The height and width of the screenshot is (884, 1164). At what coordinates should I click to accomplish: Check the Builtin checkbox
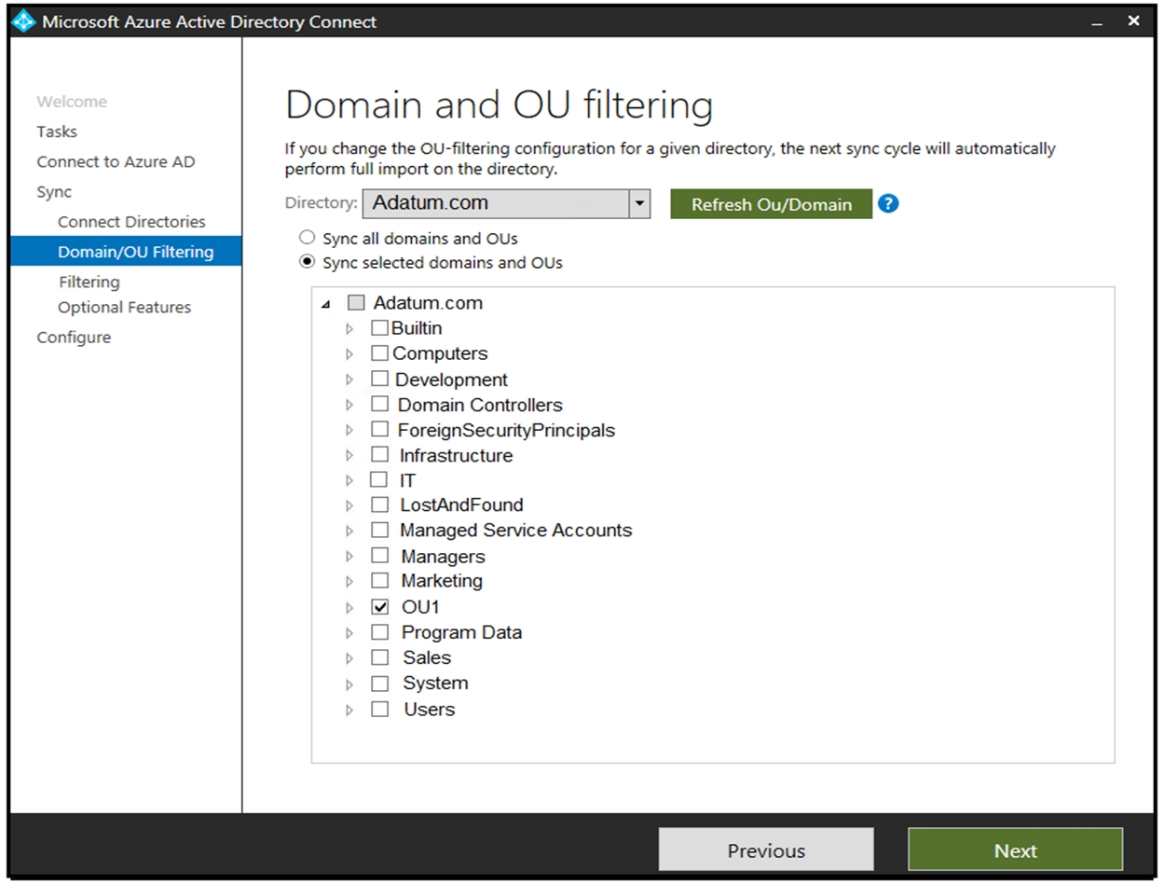[379, 328]
